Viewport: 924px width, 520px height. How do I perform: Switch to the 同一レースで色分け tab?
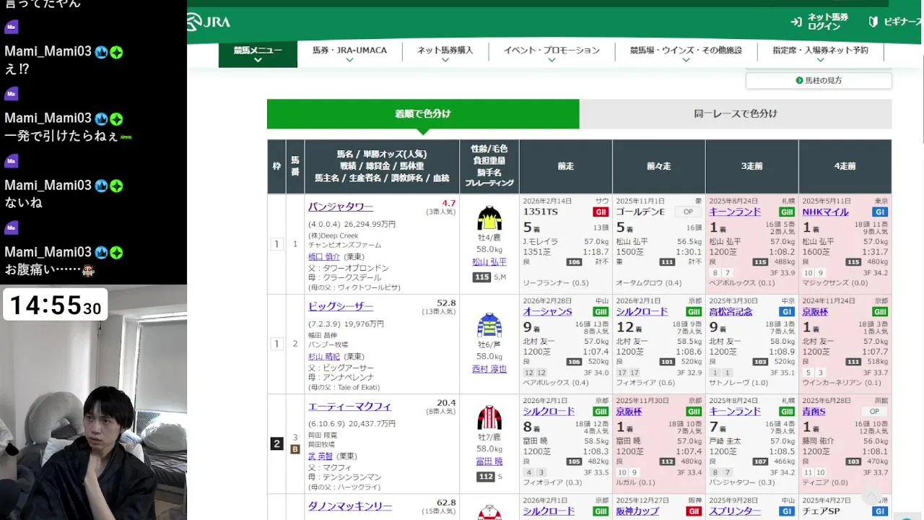pyautogui.click(x=736, y=113)
